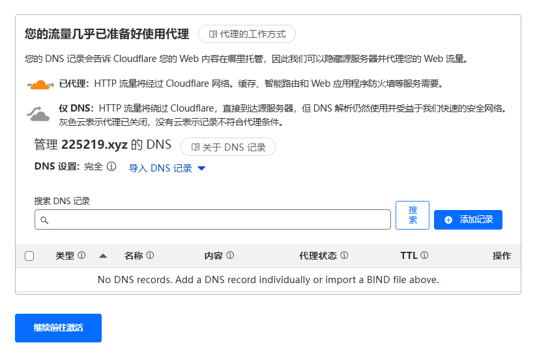Viewport: 537px width, 362px height.
Task: Open 代理的工作方式 help button
Action: tap(247, 34)
